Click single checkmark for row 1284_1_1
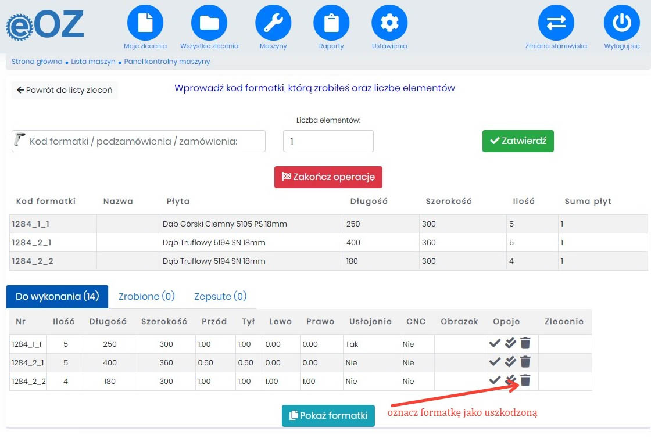Screen dimensions: 651x442 (495, 343)
